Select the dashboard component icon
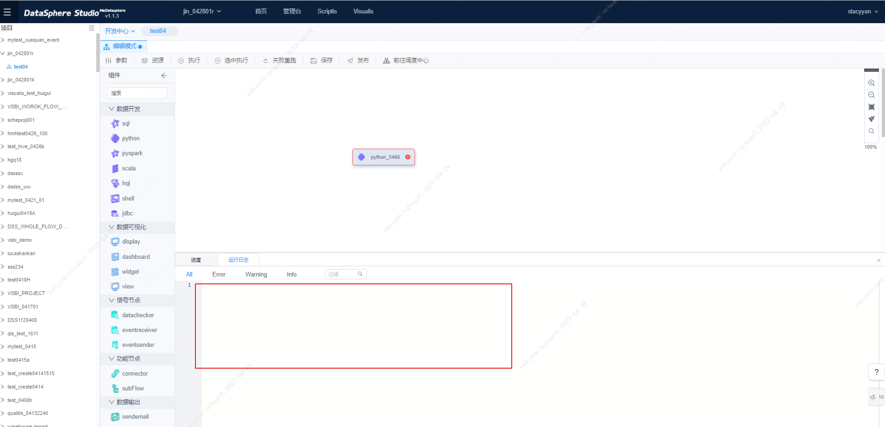Viewport: 885px width, 427px height. [x=115, y=257]
